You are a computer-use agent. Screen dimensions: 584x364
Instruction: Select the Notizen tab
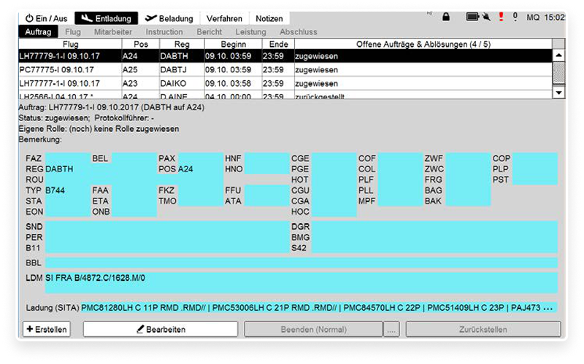coord(269,18)
